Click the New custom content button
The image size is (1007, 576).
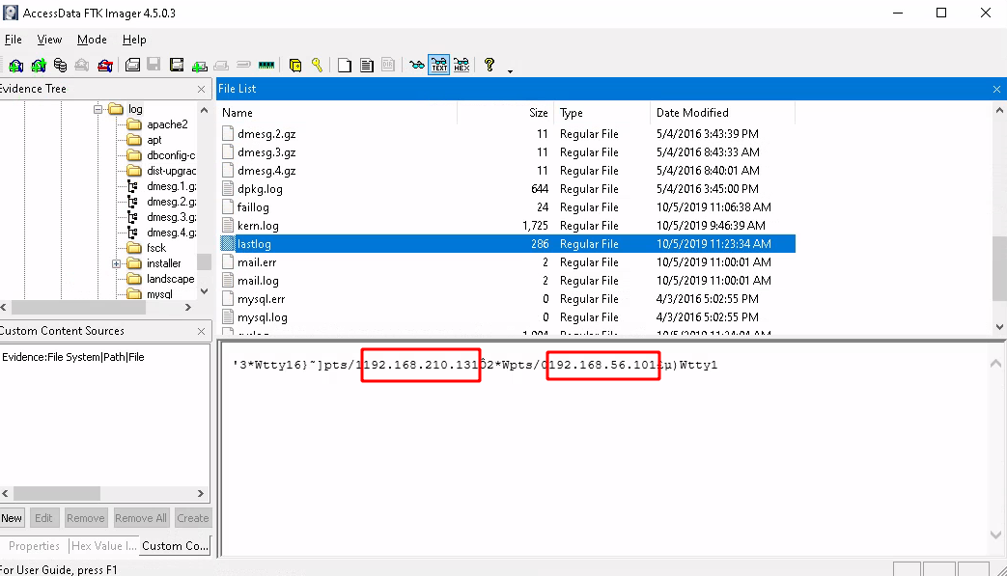(x=12, y=518)
